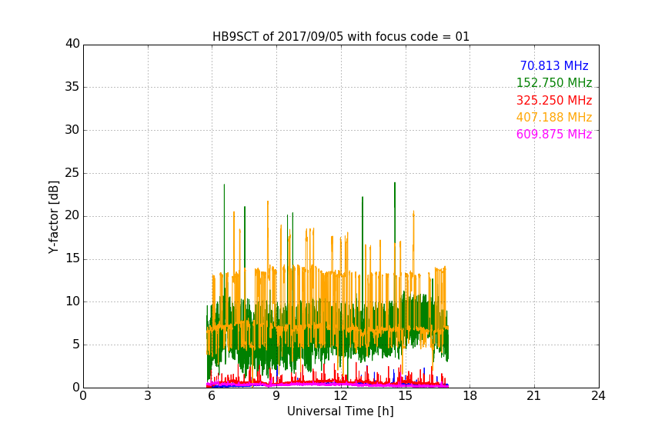Click the x-axis tick label 3
This screenshot has height=443, width=665.
(x=148, y=396)
